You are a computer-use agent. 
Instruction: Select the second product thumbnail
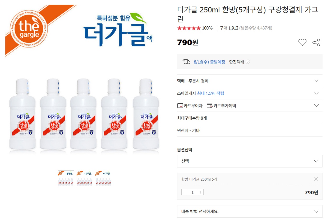tap(84, 178)
